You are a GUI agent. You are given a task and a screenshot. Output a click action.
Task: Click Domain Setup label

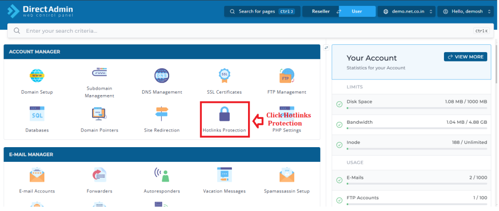click(x=37, y=92)
